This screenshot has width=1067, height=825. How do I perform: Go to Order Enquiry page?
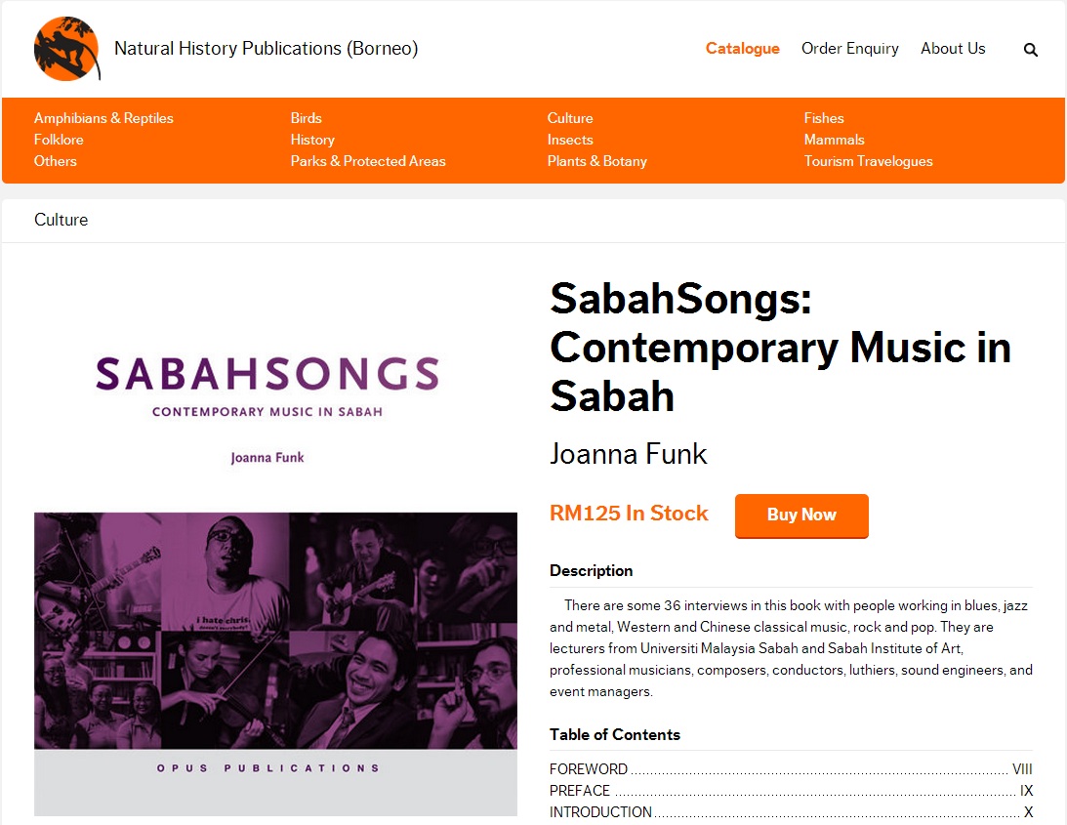tap(849, 49)
